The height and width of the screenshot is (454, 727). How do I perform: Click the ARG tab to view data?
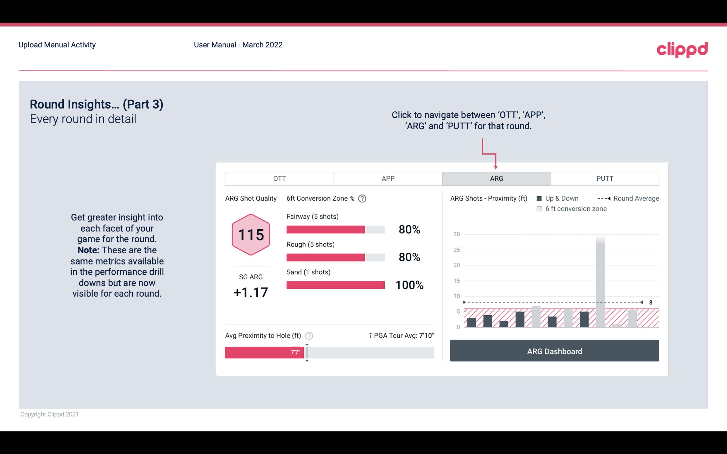coord(495,179)
